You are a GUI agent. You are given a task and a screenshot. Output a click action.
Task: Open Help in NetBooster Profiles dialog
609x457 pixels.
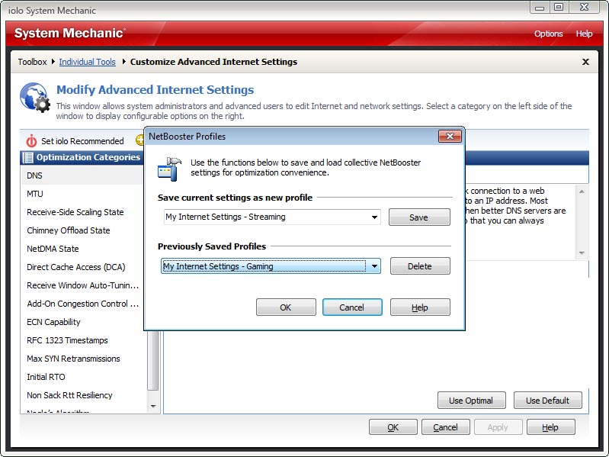(420, 307)
